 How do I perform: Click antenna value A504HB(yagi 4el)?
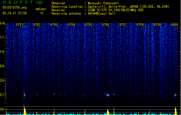tap(102, 14)
